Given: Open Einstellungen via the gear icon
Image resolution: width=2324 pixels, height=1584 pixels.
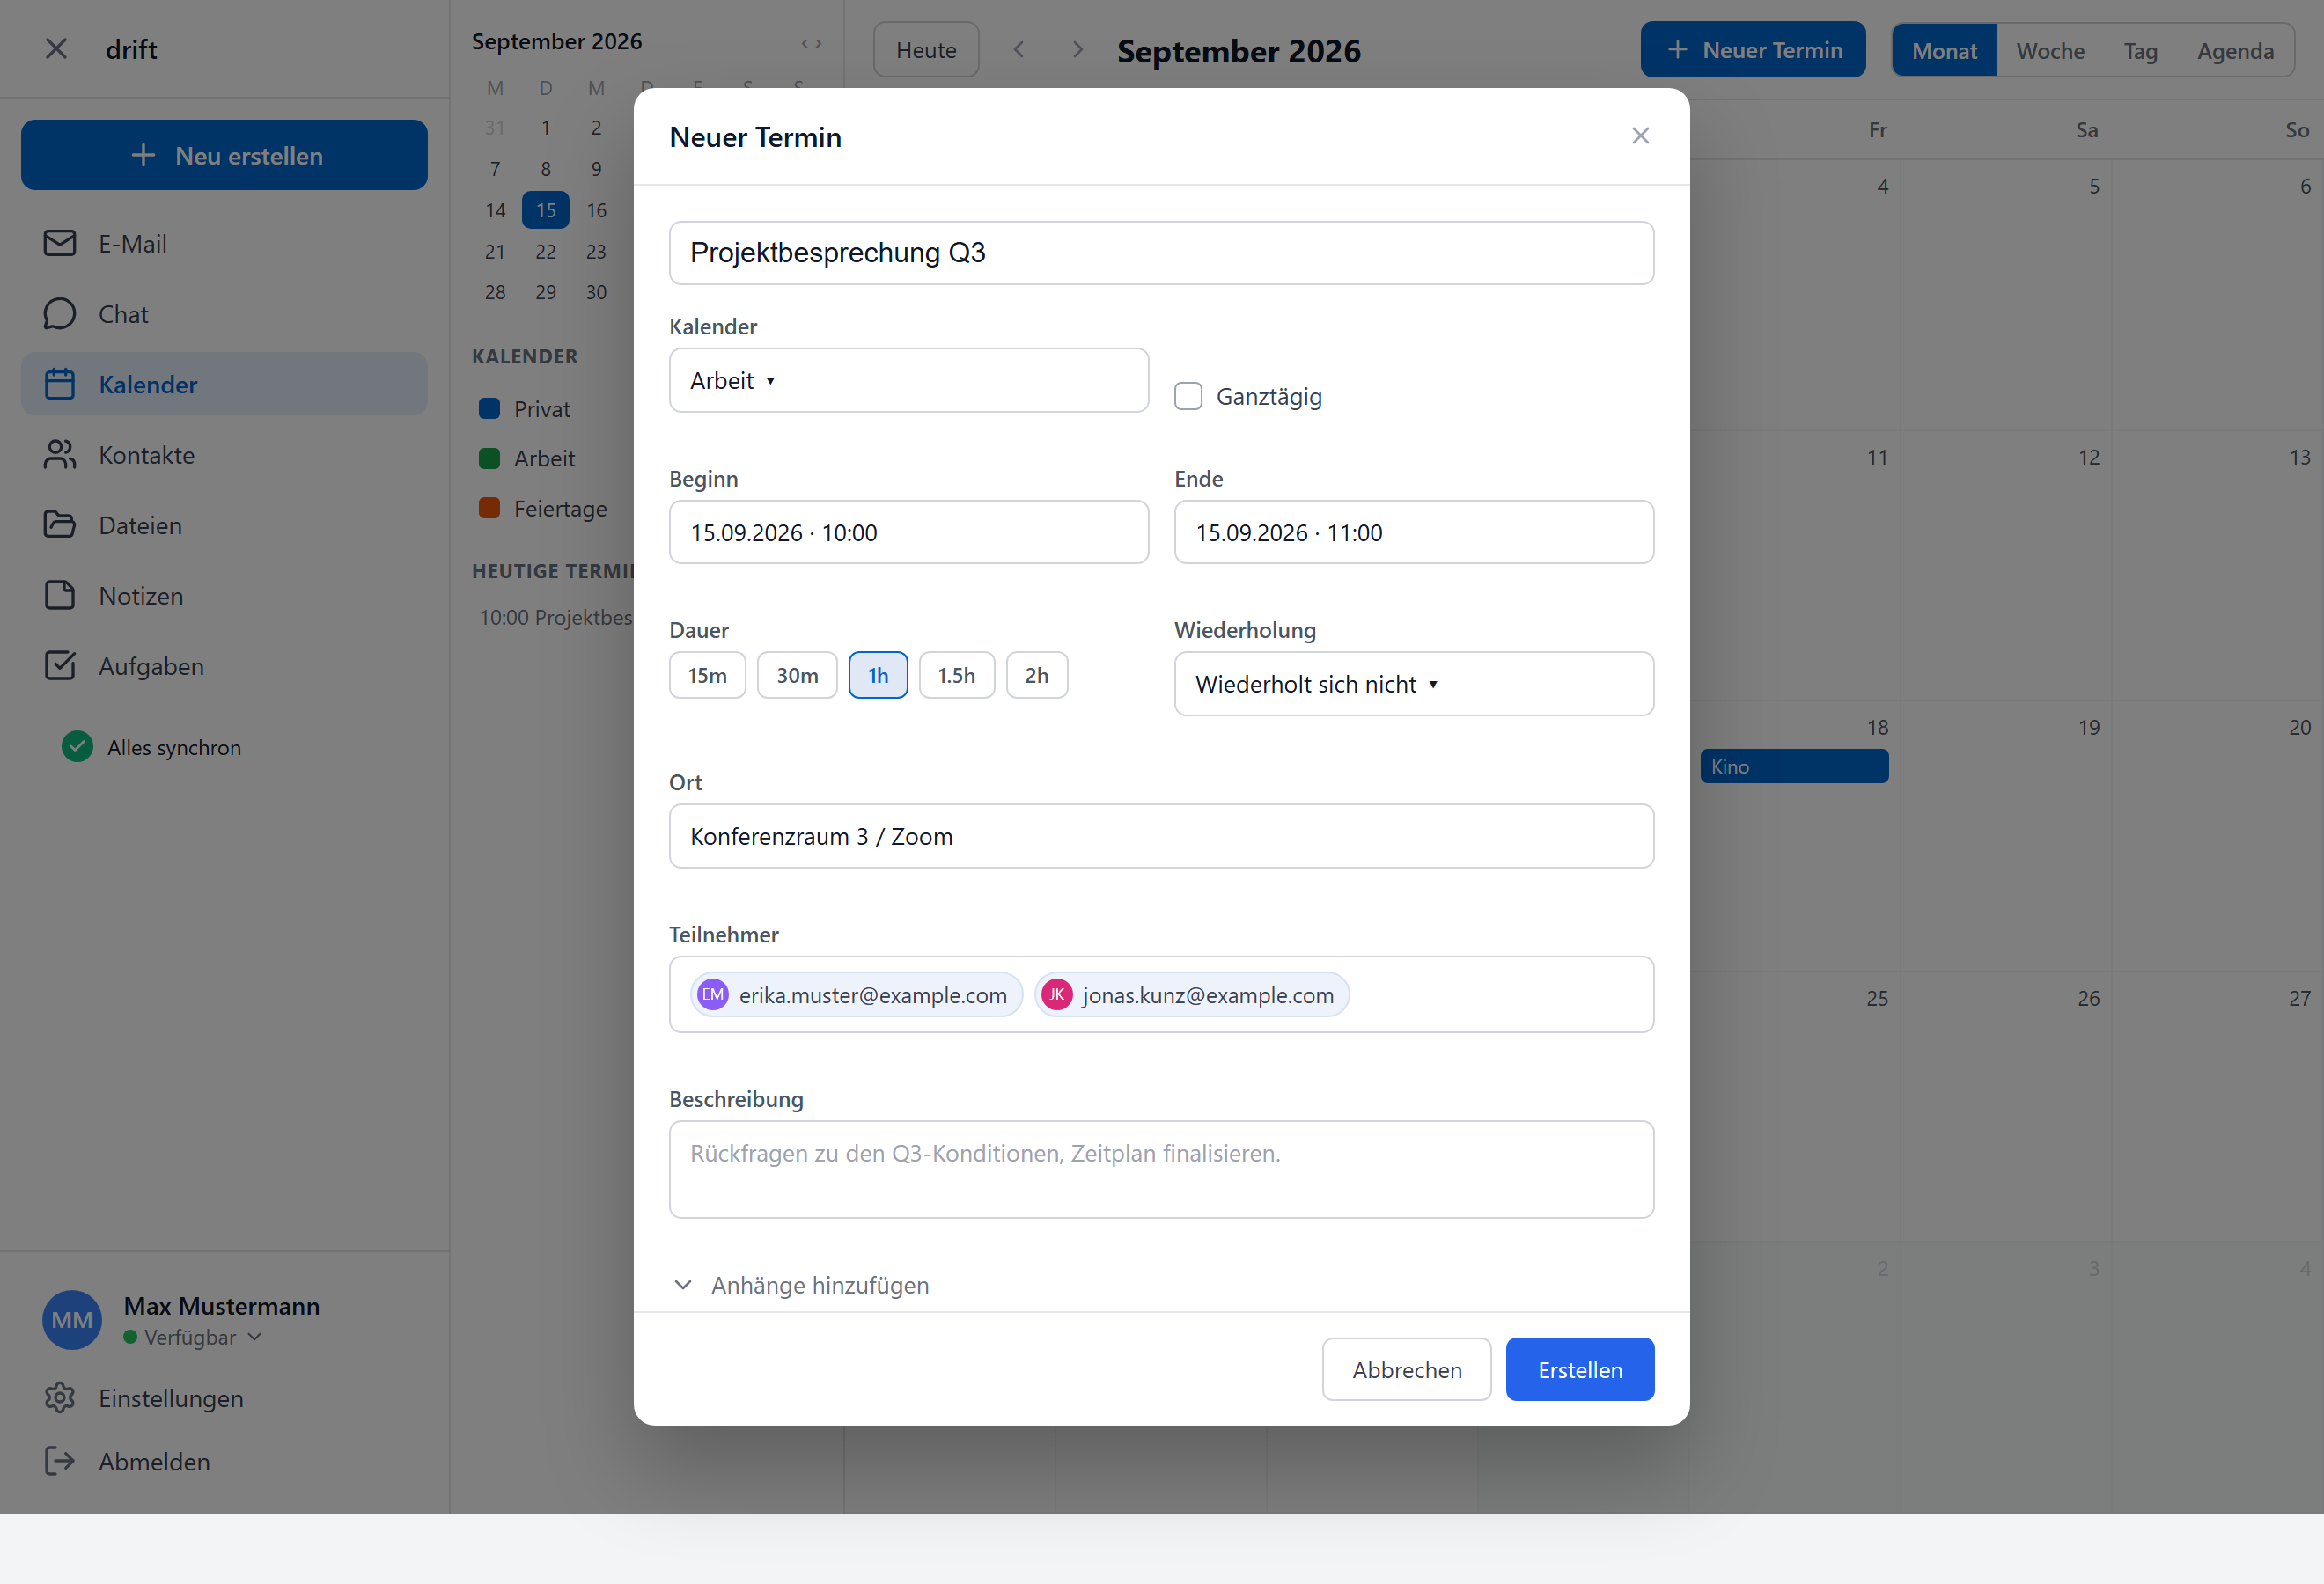Looking at the screenshot, I should click(60, 1397).
